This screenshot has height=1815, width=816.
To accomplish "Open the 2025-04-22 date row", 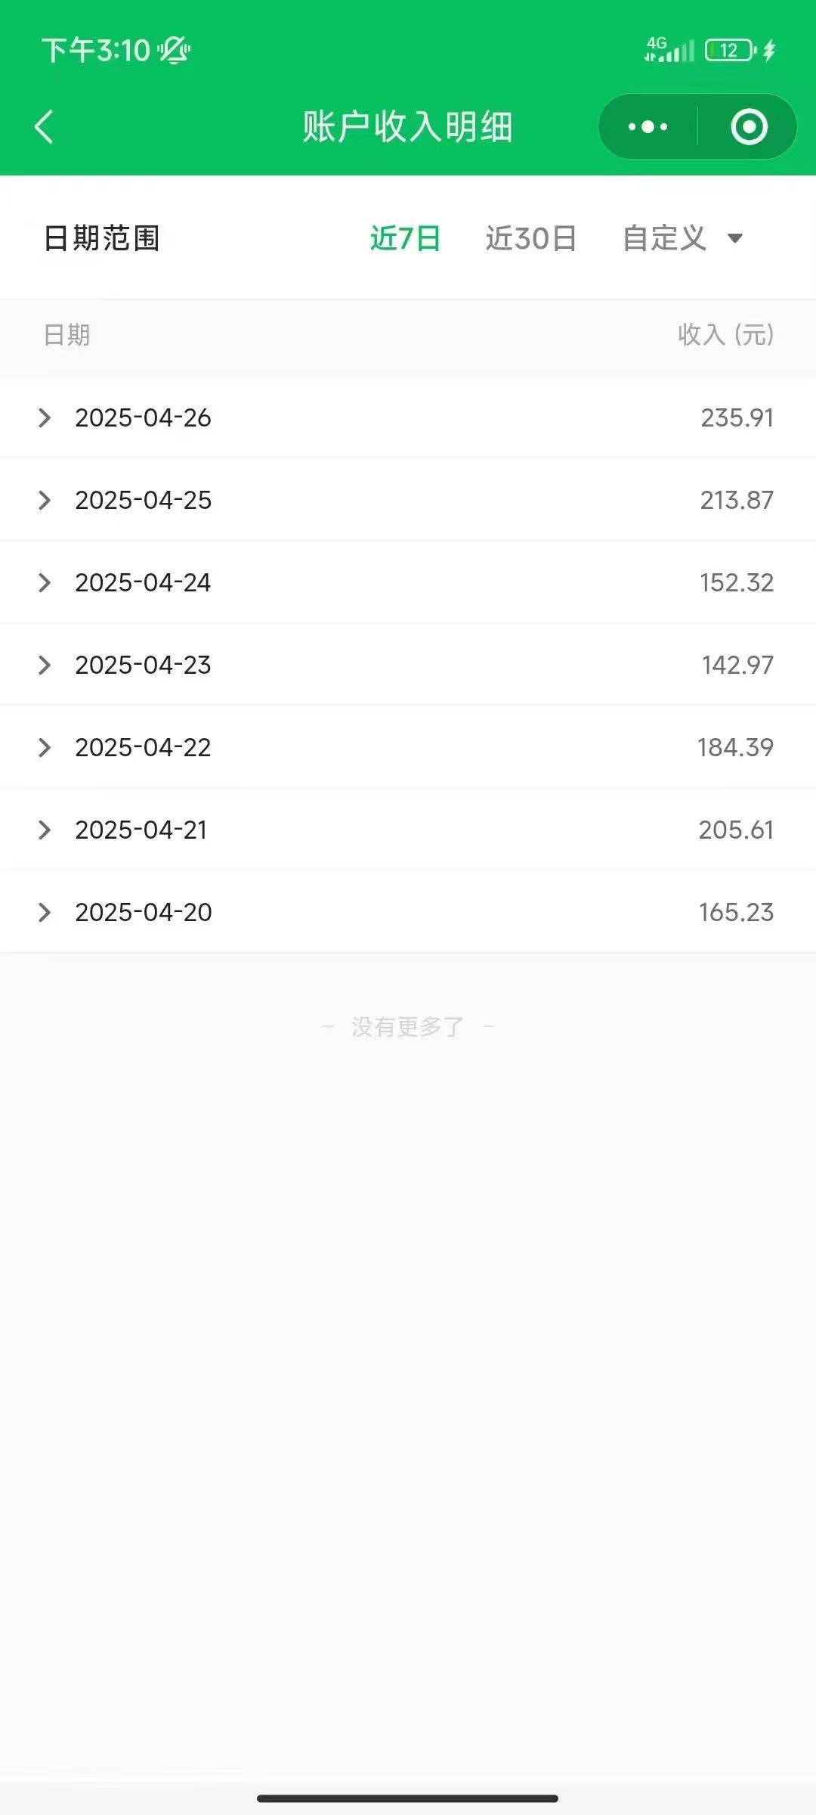I will (x=408, y=747).
